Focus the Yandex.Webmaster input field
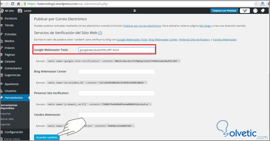Viewport: 270px width, 141px height. pos(117,115)
